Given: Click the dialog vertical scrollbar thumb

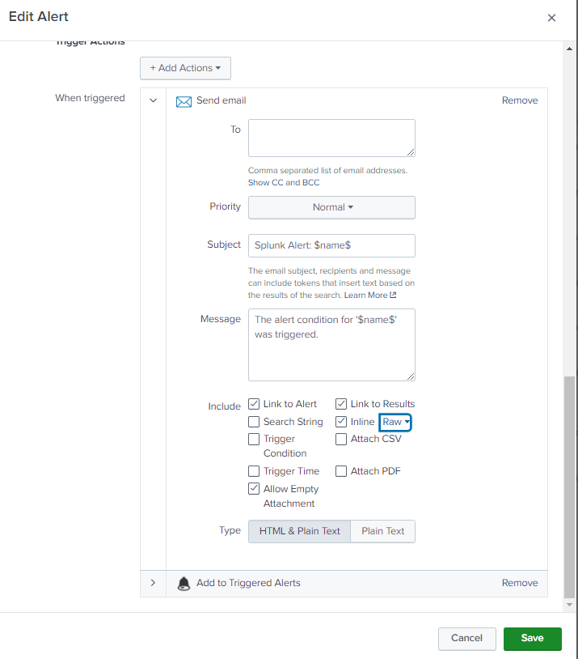Looking at the screenshot, I should [x=569, y=487].
